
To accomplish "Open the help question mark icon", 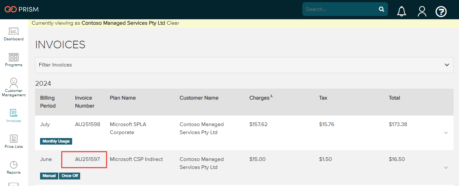I will [x=441, y=12].
